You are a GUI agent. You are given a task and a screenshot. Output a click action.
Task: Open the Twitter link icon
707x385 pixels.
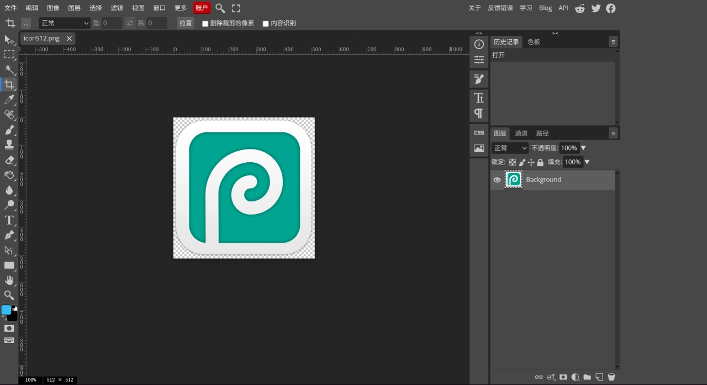pos(595,8)
